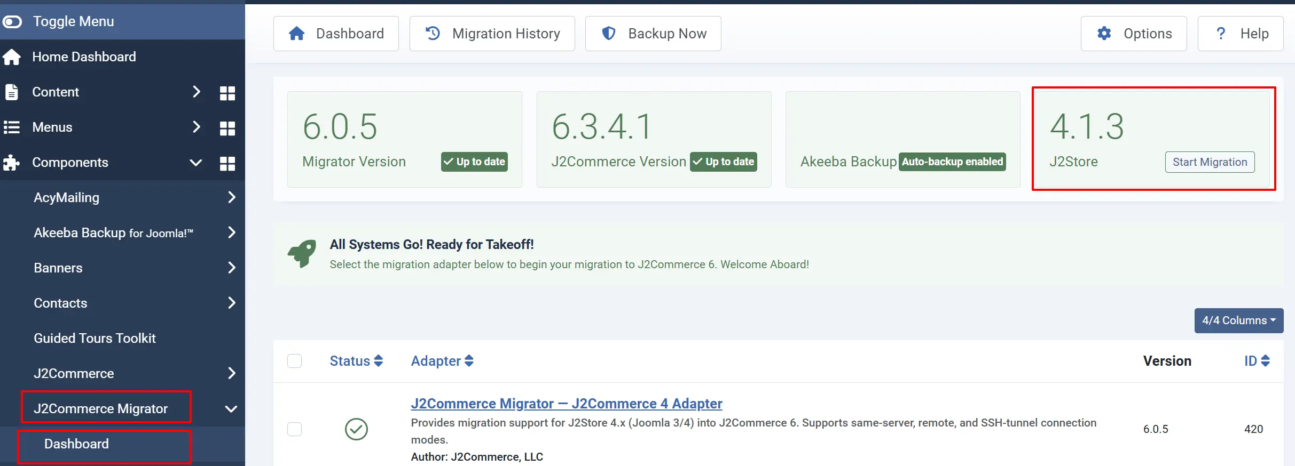Click the Help question mark icon
Image resolution: width=1295 pixels, height=466 pixels.
[x=1221, y=34]
